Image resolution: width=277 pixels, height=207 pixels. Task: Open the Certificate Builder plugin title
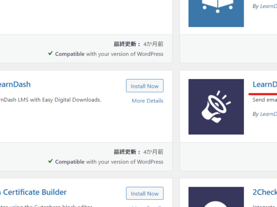pyautogui.click(x=33, y=192)
